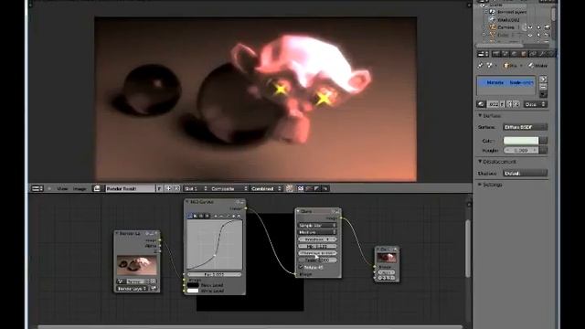585x329 pixels.
Task: Remove material slot with minus icon
Action: 543,87
